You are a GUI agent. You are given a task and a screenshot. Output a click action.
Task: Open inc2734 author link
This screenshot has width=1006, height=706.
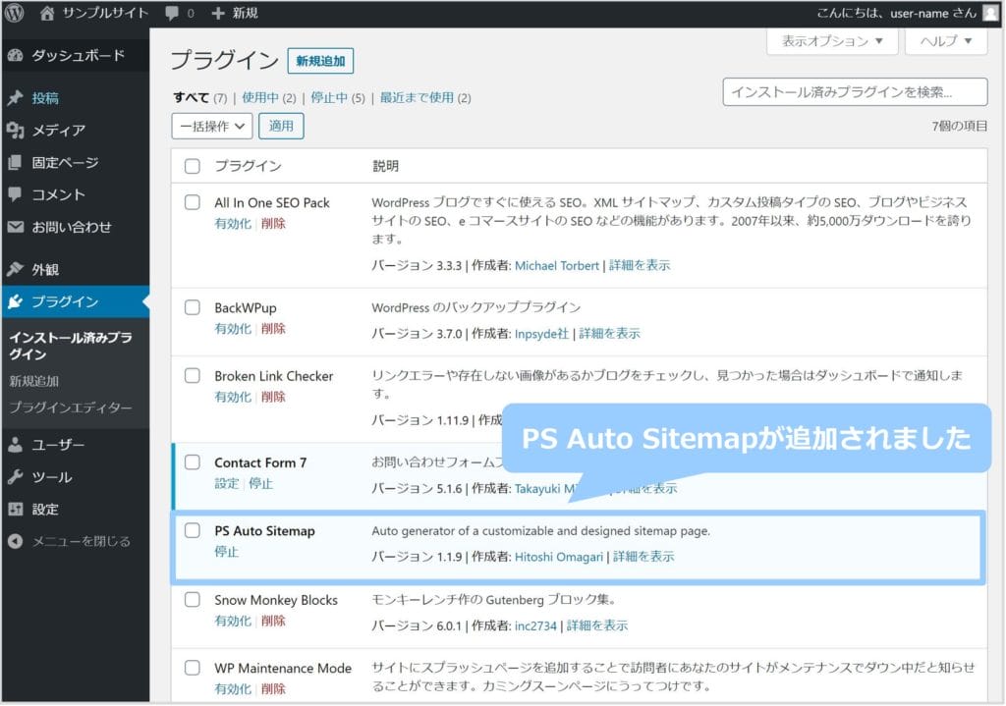[535, 625]
